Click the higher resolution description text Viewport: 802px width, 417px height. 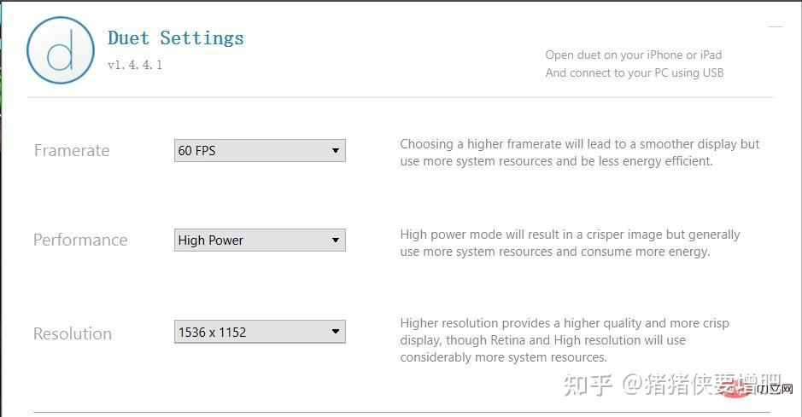pos(565,340)
